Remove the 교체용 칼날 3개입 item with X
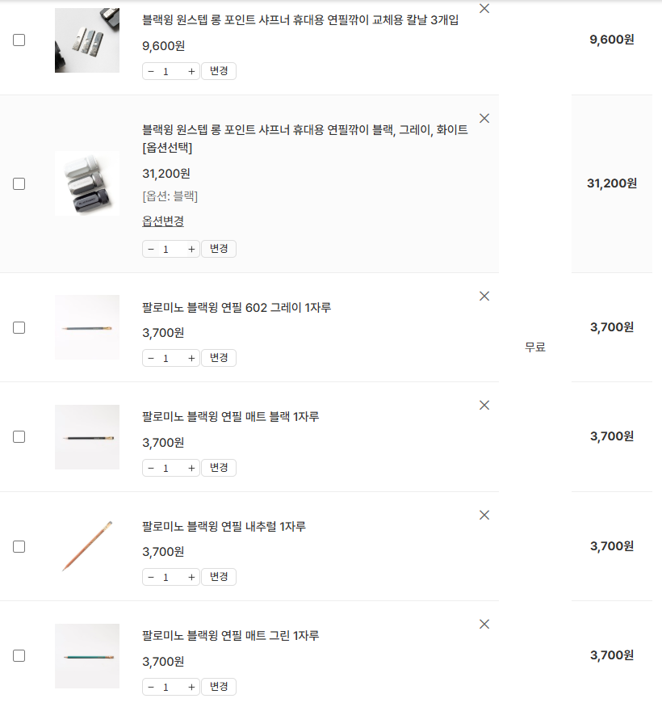Screen dimensions: 662x707 [x=484, y=9]
